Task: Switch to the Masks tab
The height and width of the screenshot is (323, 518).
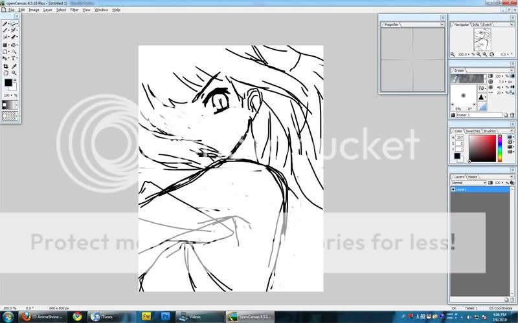Action: coord(473,176)
